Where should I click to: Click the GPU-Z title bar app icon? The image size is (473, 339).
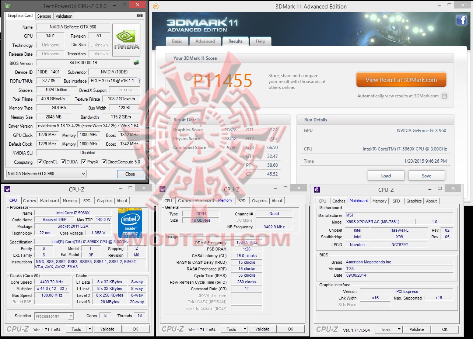point(8,6)
